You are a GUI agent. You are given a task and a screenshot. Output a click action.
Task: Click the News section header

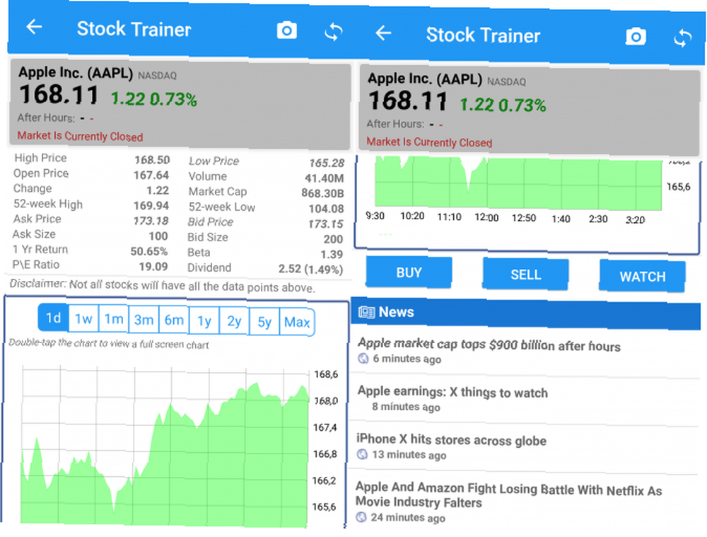(x=526, y=313)
